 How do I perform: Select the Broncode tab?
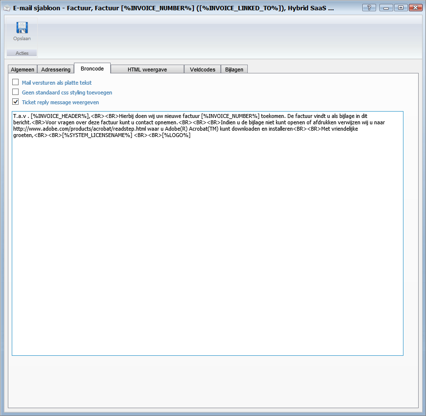pos(92,69)
